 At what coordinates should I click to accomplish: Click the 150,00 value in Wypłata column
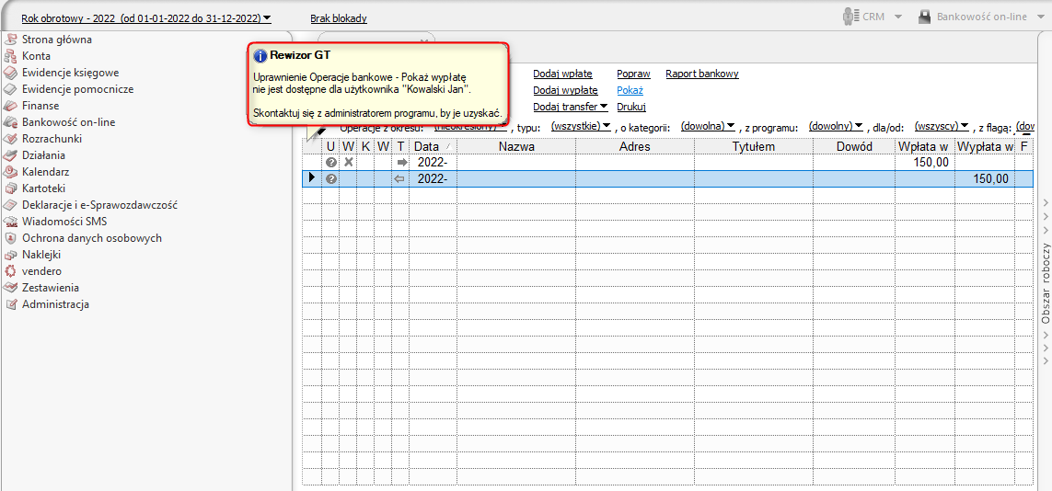(x=989, y=179)
